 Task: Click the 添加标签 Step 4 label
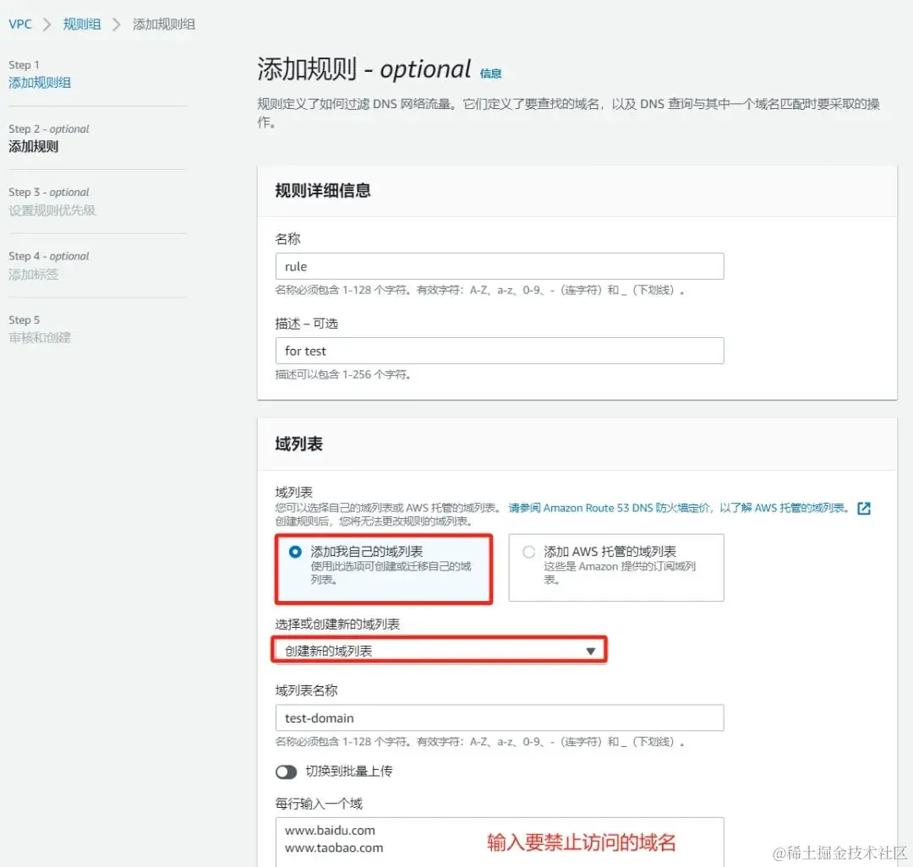click(33, 275)
